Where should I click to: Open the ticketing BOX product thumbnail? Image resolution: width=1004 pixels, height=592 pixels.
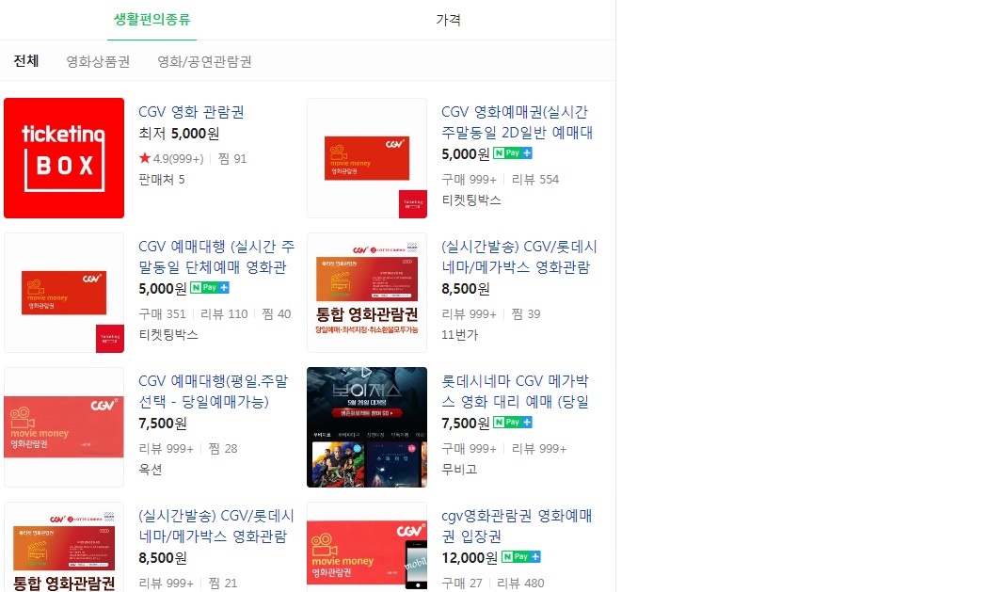64,158
